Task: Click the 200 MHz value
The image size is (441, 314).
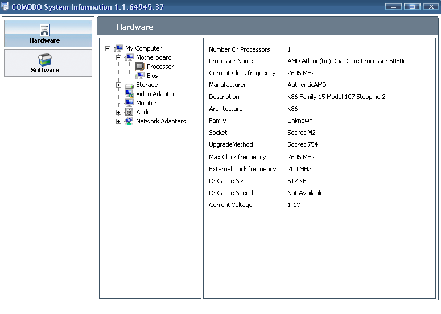Action: click(x=299, y=169)
